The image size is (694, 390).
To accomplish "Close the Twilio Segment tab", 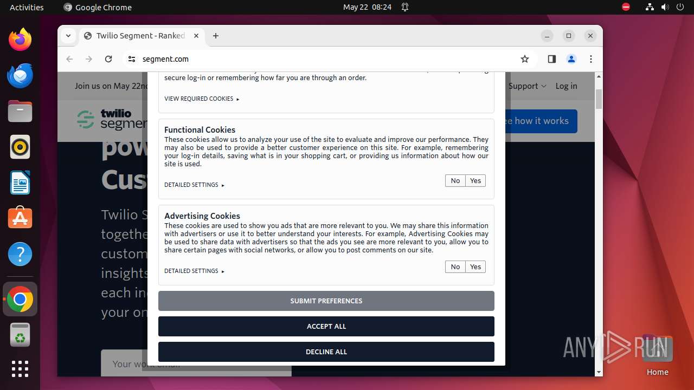I will (x=196, y=36).
